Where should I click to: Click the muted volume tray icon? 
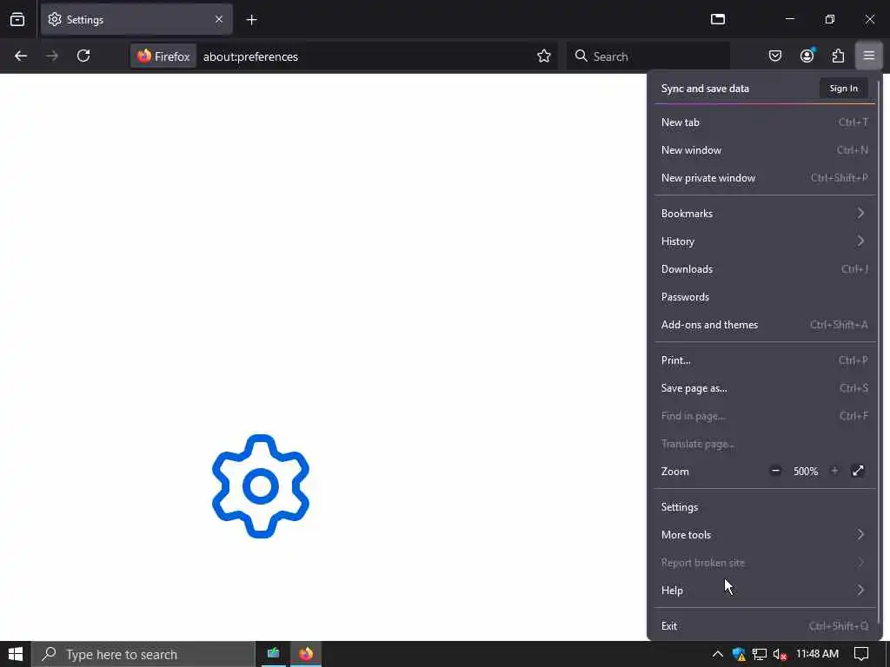pyautogui.click(x=780, y=655)
